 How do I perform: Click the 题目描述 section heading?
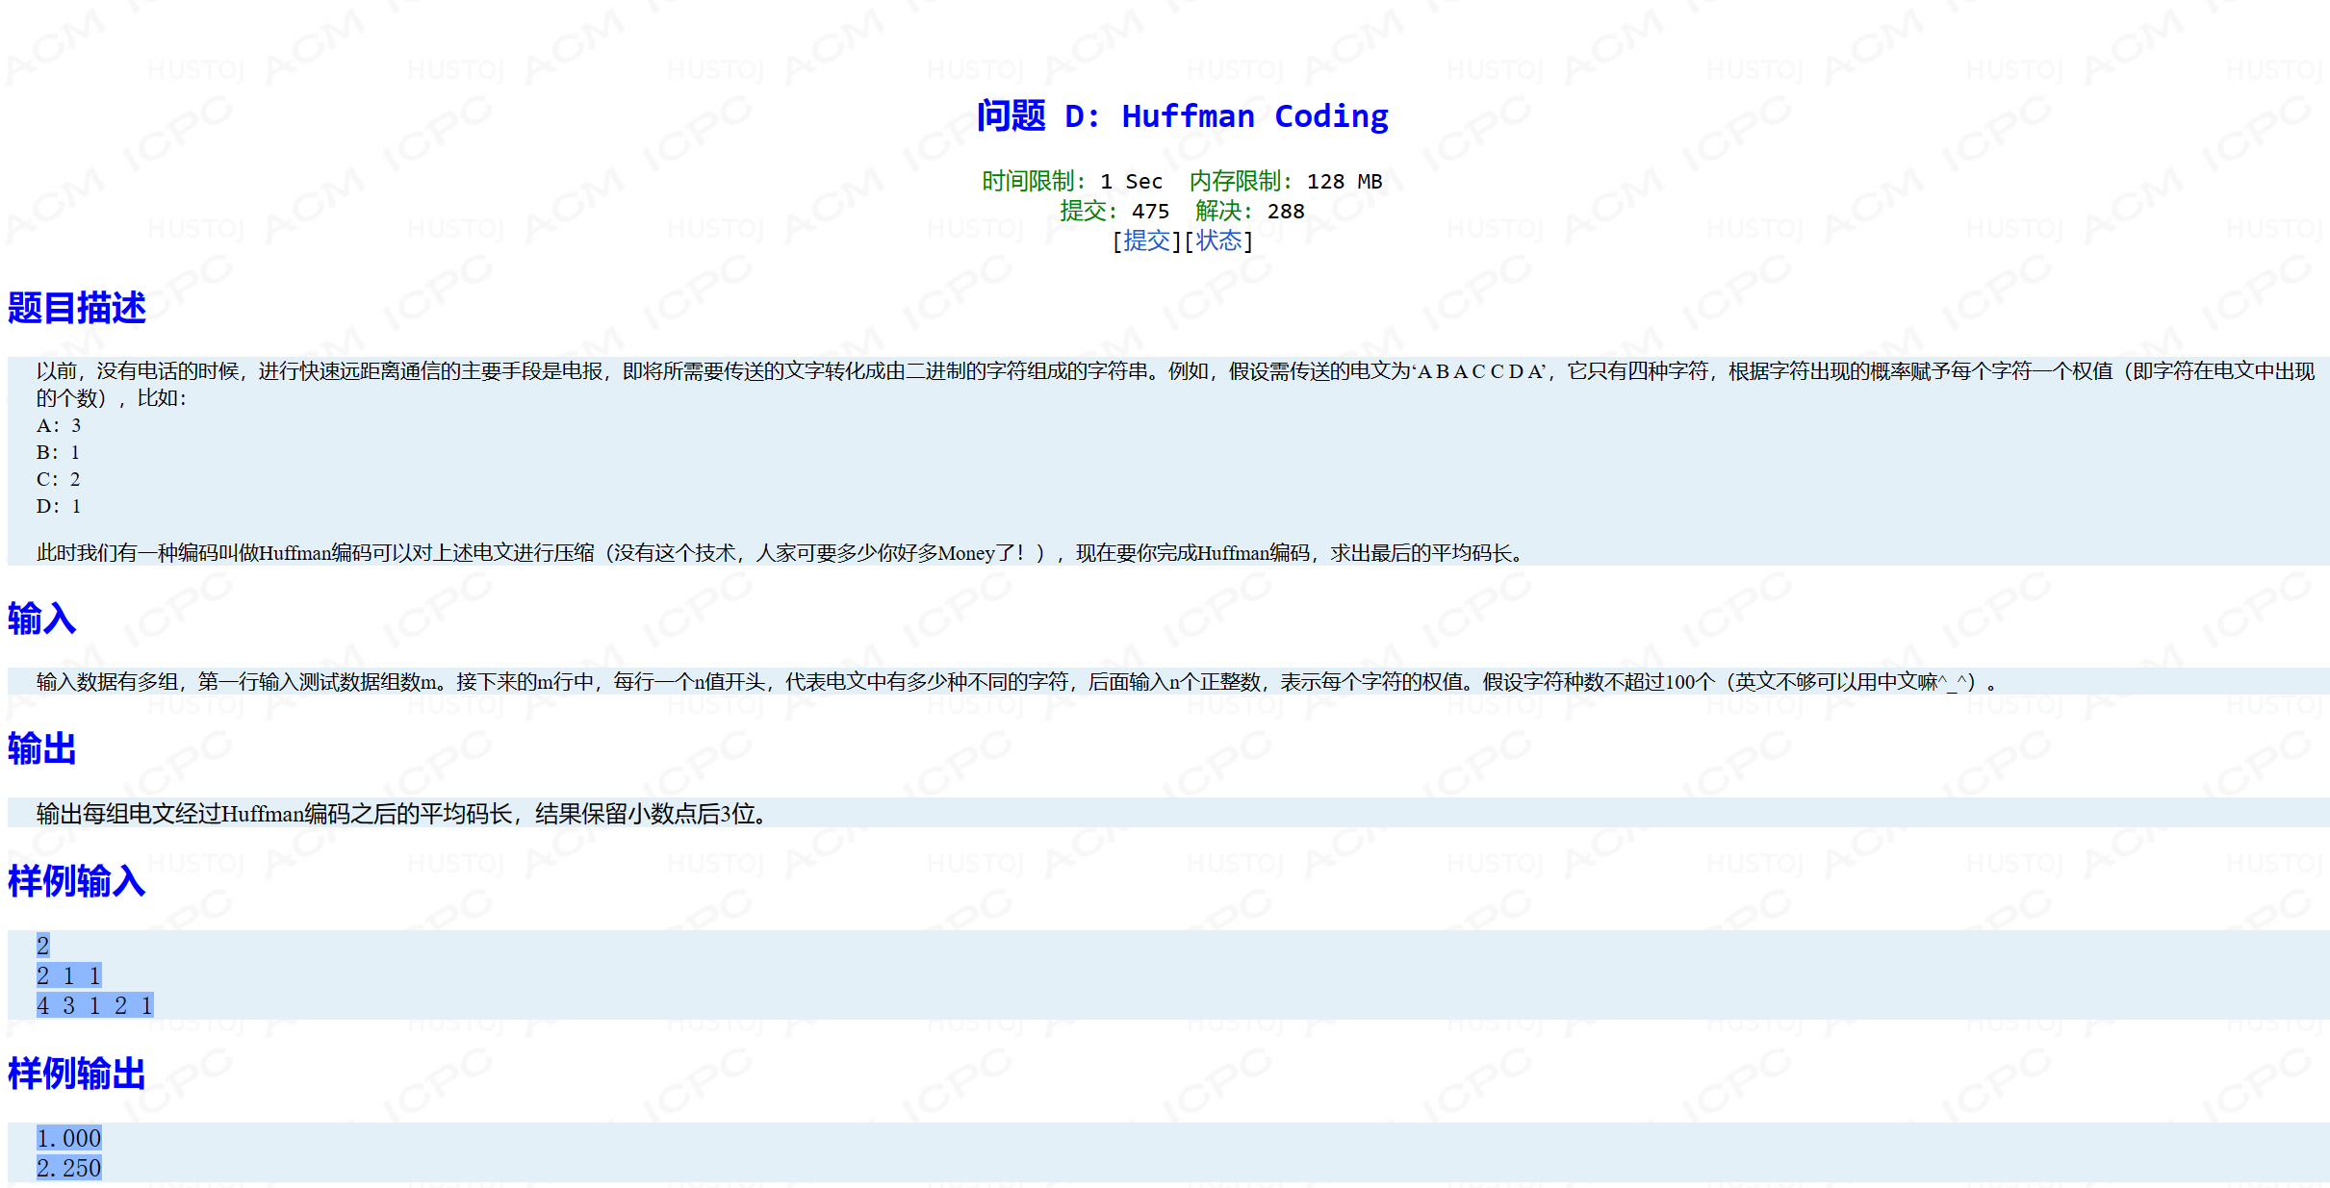77,309
